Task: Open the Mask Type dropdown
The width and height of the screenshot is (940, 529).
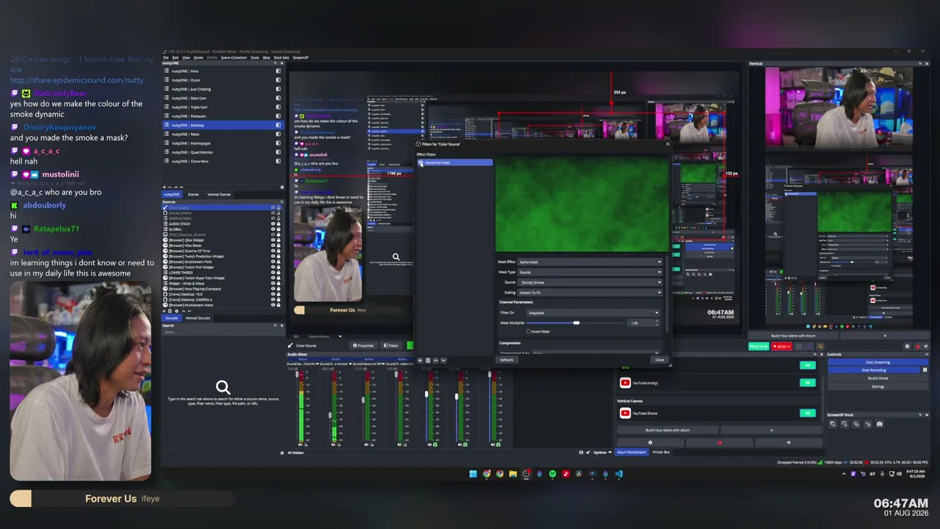Action: coord(590,272)
